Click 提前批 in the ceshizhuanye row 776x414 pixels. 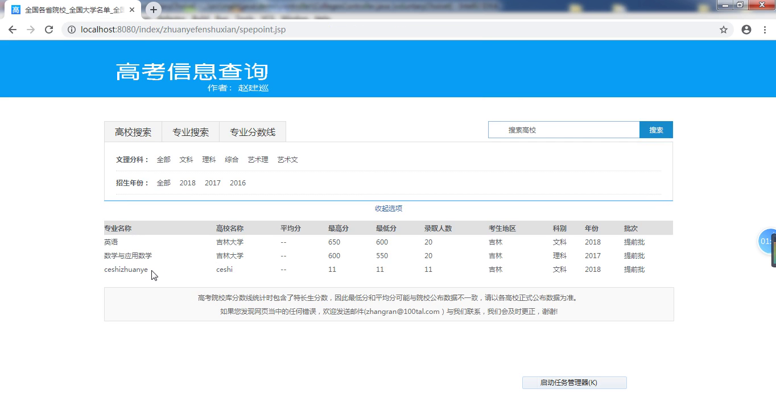click(634, 270)
